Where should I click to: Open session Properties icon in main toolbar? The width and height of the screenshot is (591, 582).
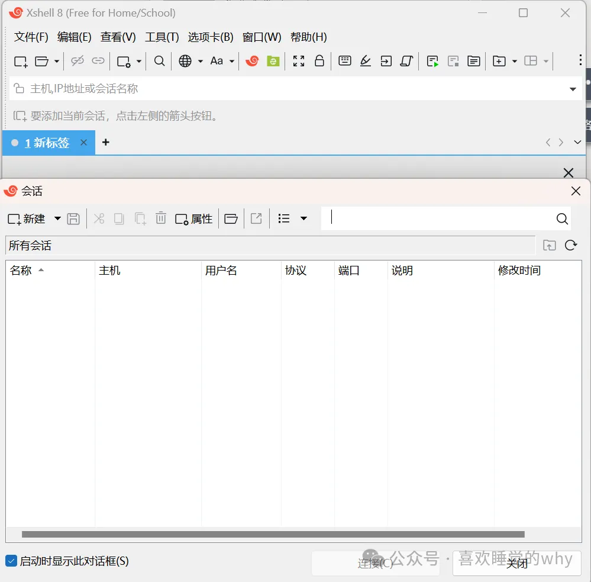tap(124, 61)
